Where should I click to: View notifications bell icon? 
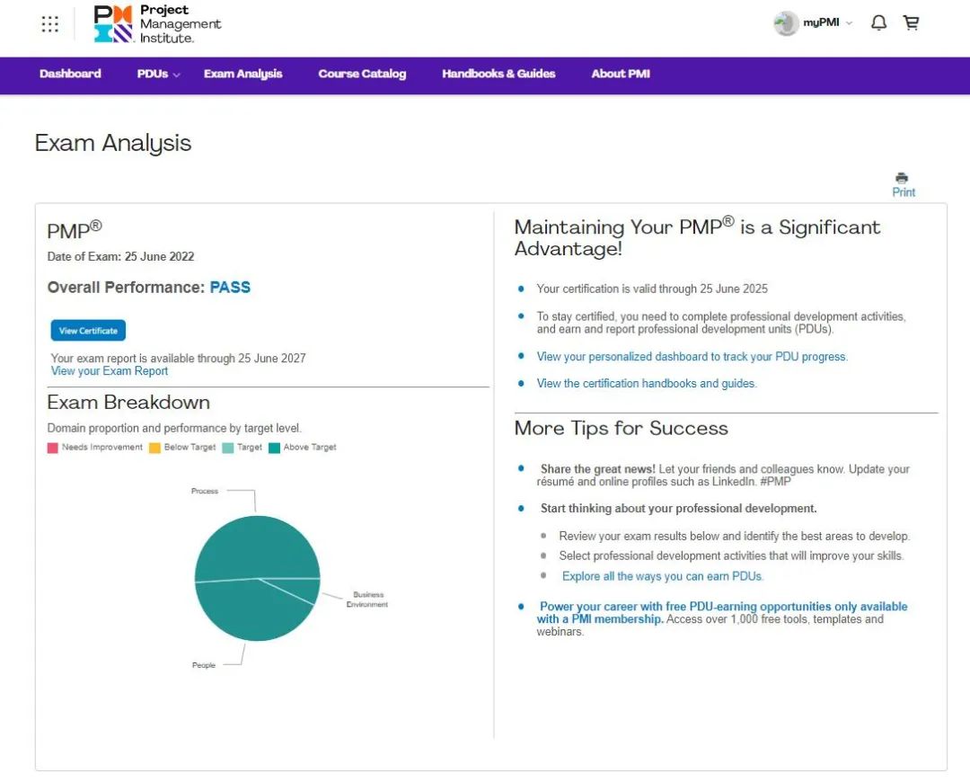pyautogui.click(x=878, y=22)
